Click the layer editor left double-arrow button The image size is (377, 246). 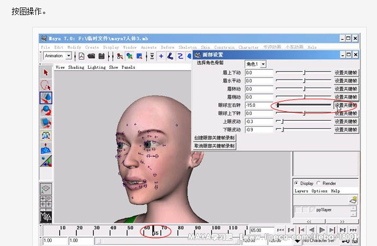click(x=309, y=221)
